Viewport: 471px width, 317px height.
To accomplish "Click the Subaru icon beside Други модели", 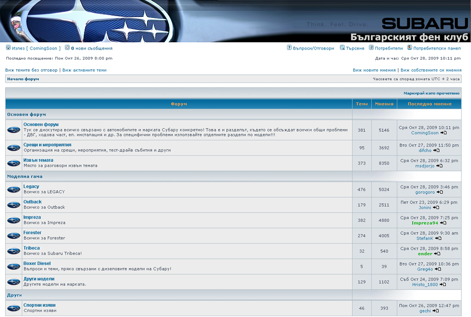I will 13,282.
